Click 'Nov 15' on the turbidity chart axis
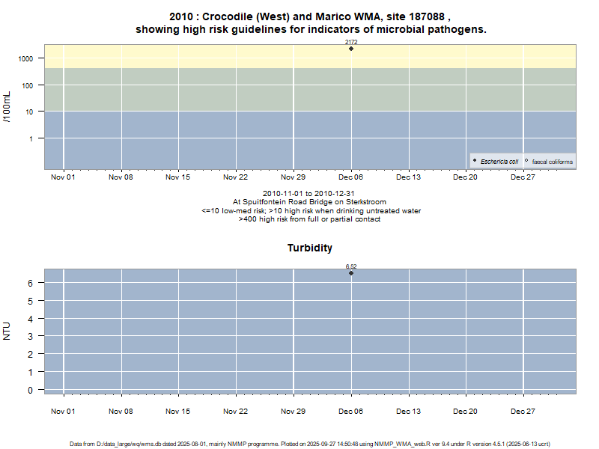 pyautogui.click(x=178, y=411)
